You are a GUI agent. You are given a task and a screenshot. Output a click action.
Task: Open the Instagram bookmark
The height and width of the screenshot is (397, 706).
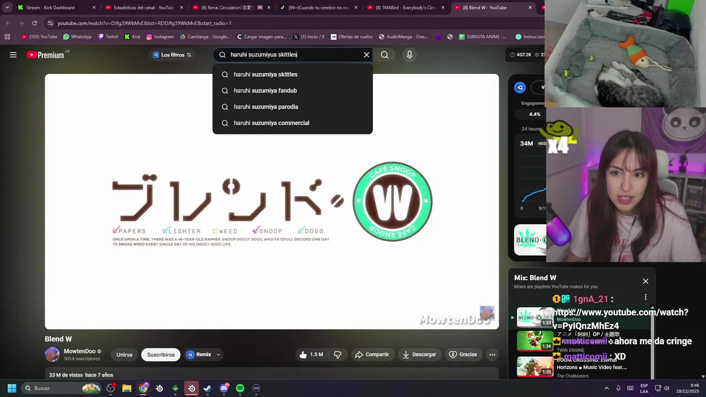pos(159,37)
